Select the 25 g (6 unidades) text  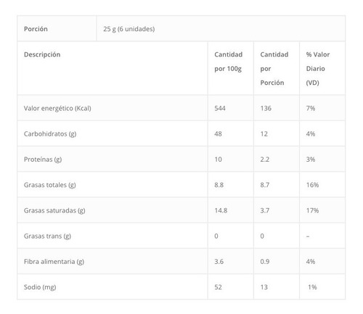129,29
